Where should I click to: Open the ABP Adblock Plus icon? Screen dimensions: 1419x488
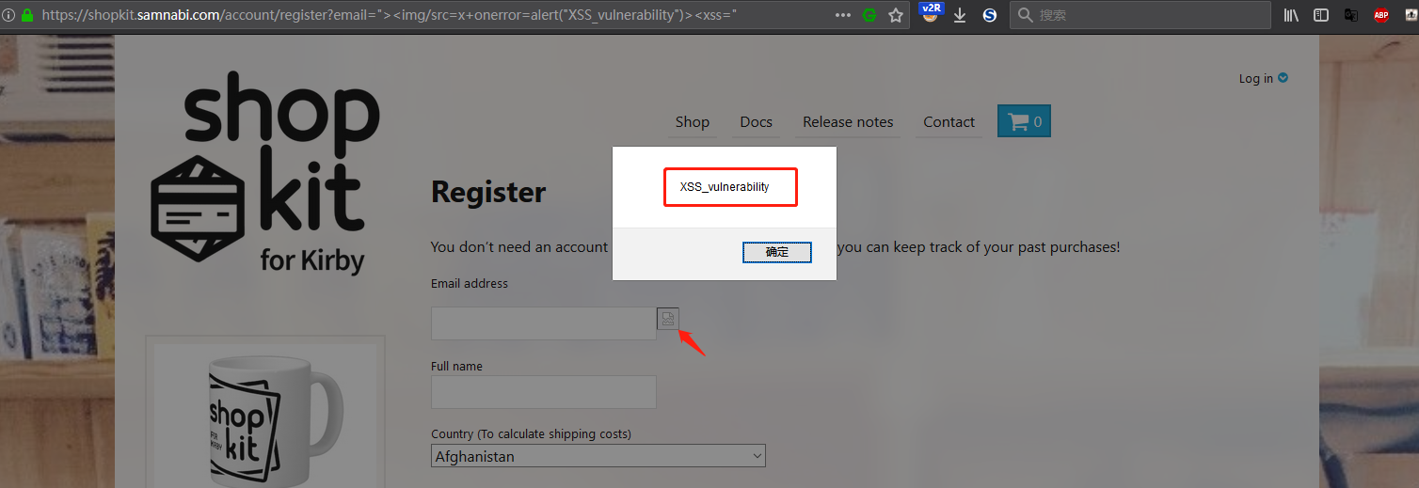tap(1380, 15)
